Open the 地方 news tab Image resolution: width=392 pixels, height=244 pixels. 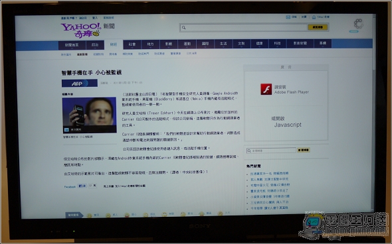click(150, 44)
